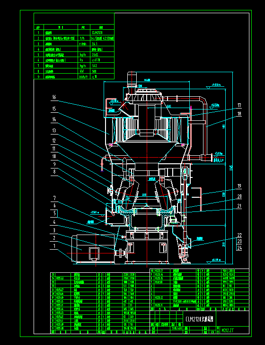Click part callout number 20

point(239,196)
